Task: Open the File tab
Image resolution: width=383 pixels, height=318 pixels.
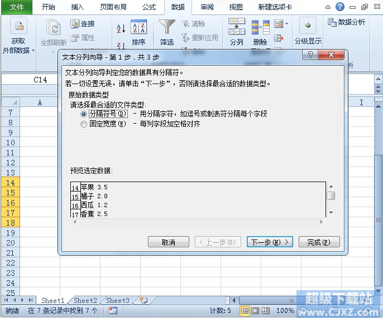Action: coord(17,7)
